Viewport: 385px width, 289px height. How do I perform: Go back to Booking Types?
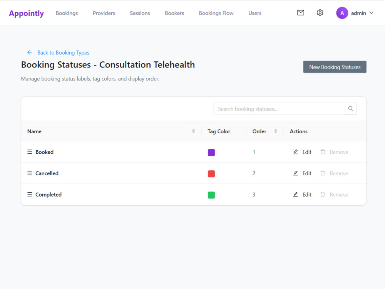coord(64,52)
